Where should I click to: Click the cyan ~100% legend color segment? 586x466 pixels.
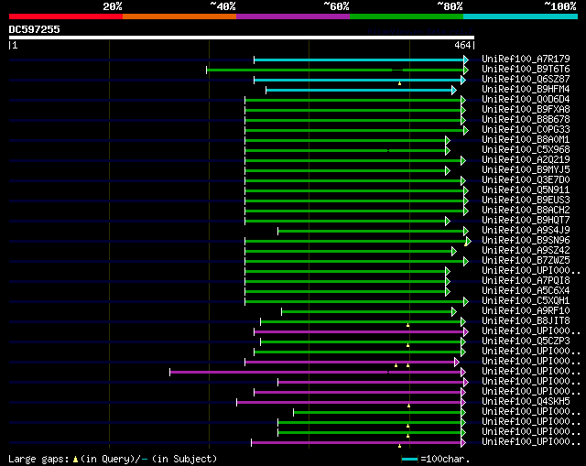(x=520, y=16)
